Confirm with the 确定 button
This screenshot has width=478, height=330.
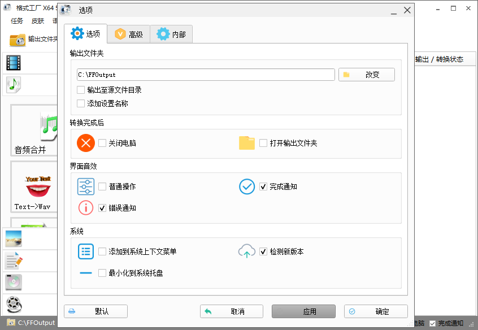coord(376,311)
